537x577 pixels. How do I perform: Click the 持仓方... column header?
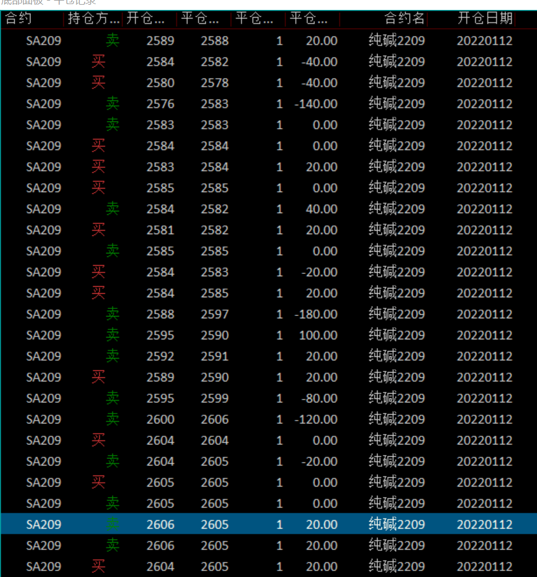click(94, 18)
